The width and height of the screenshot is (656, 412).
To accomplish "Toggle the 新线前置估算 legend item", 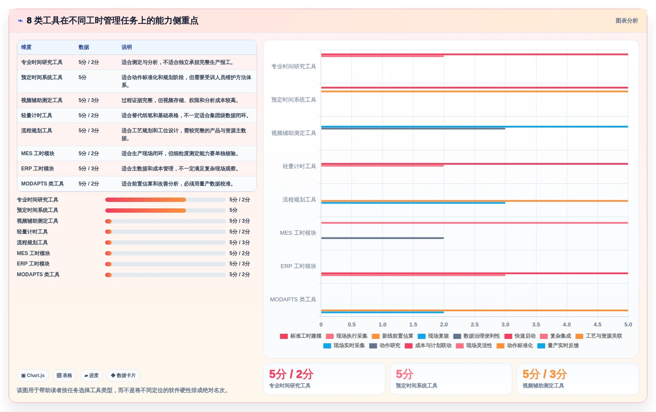I will tap(392, 336).
